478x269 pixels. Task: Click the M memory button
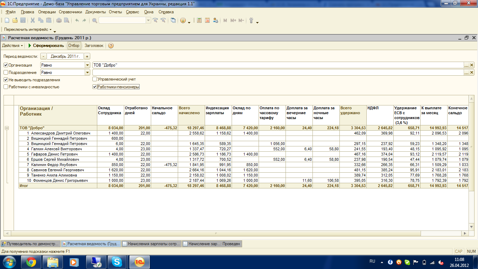tap(225, 20)
